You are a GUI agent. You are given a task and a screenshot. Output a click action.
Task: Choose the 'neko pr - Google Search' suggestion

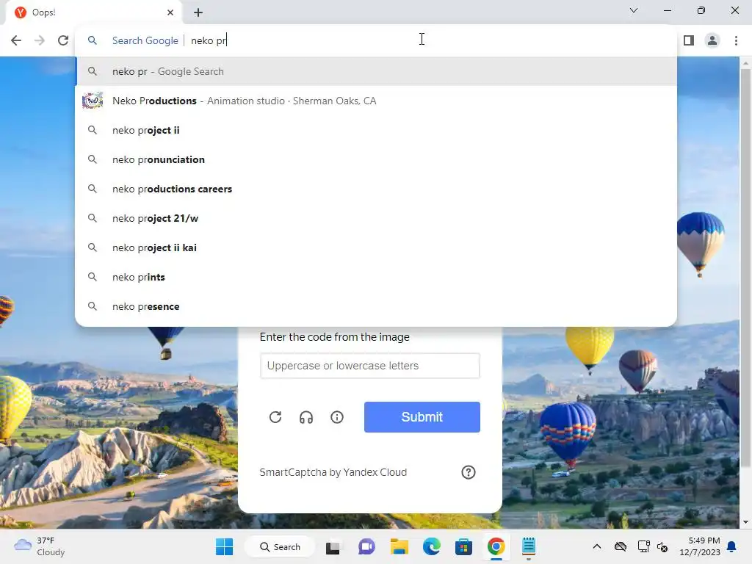pos(376,71)
